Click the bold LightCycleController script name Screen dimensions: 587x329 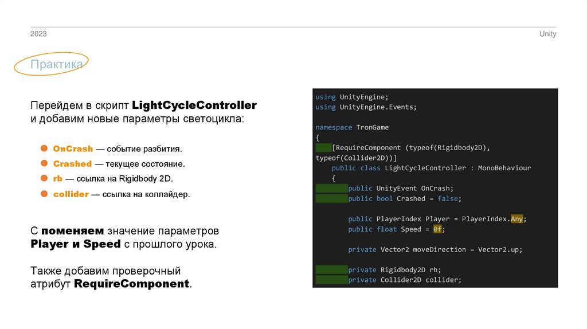point(194,105)
